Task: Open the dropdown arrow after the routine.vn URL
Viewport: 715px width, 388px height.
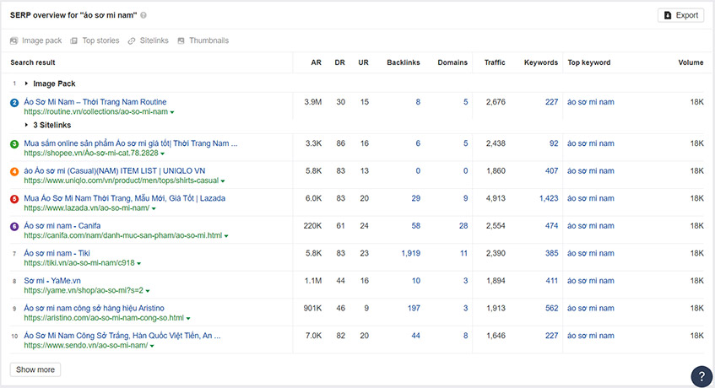Action: pyautogui.click(x=172, y=112)
